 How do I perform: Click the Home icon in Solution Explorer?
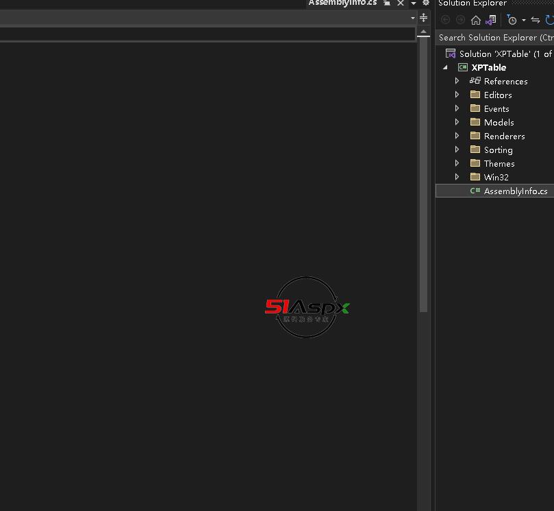pos(476,20)
